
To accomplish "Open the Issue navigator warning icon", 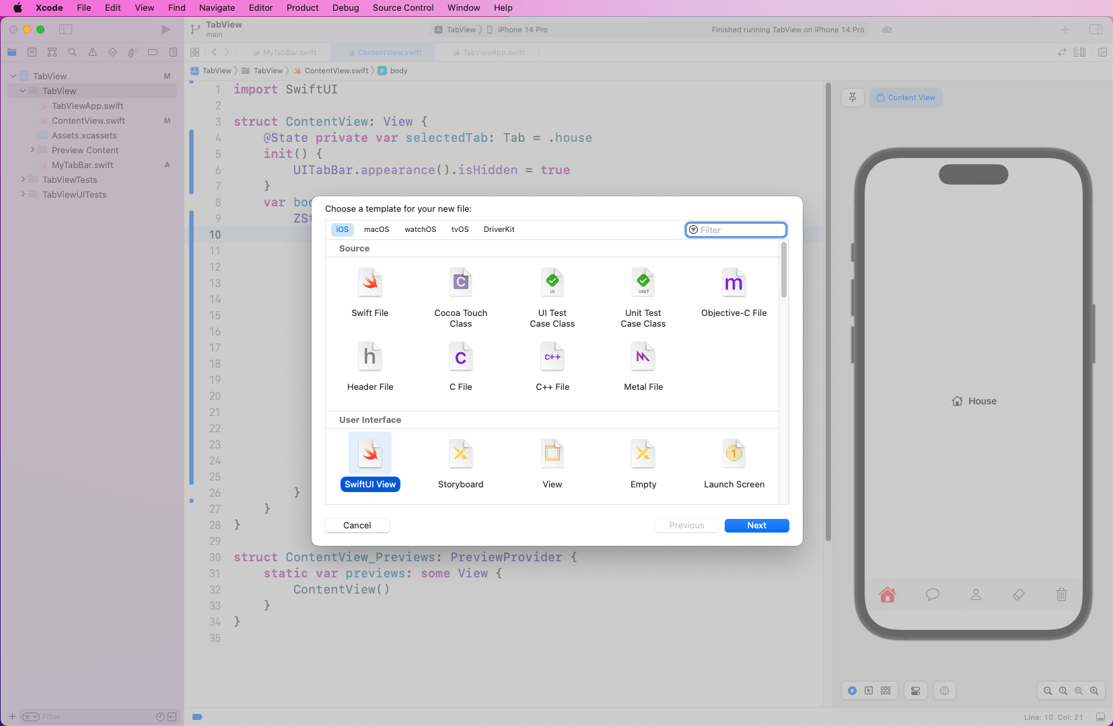I will [x=92, y=52].
